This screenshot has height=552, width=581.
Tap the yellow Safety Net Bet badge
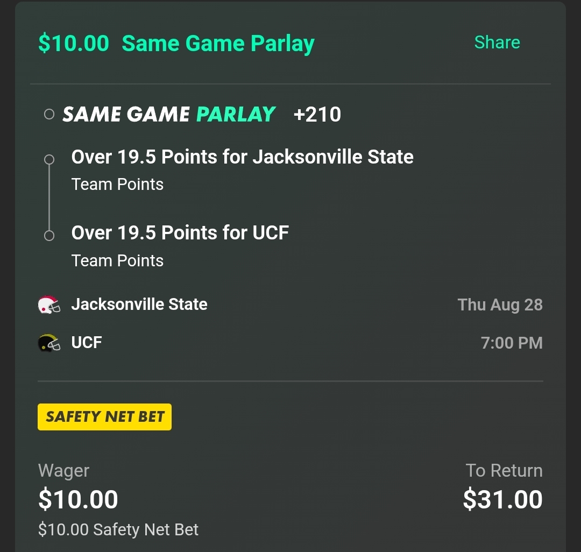coord(104,417)
